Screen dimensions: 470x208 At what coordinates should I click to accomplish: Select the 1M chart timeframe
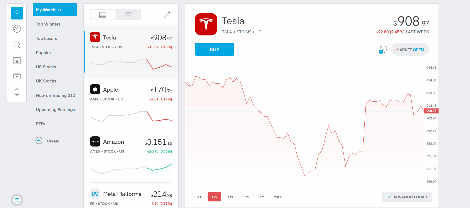(x=230, y=197)
